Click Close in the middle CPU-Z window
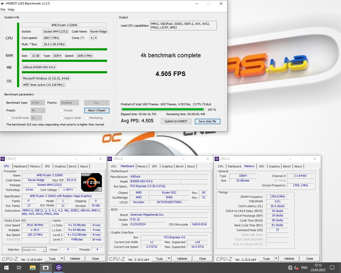Image resolution: width=341 pixels, height=273 pixels. coord(202,259)
